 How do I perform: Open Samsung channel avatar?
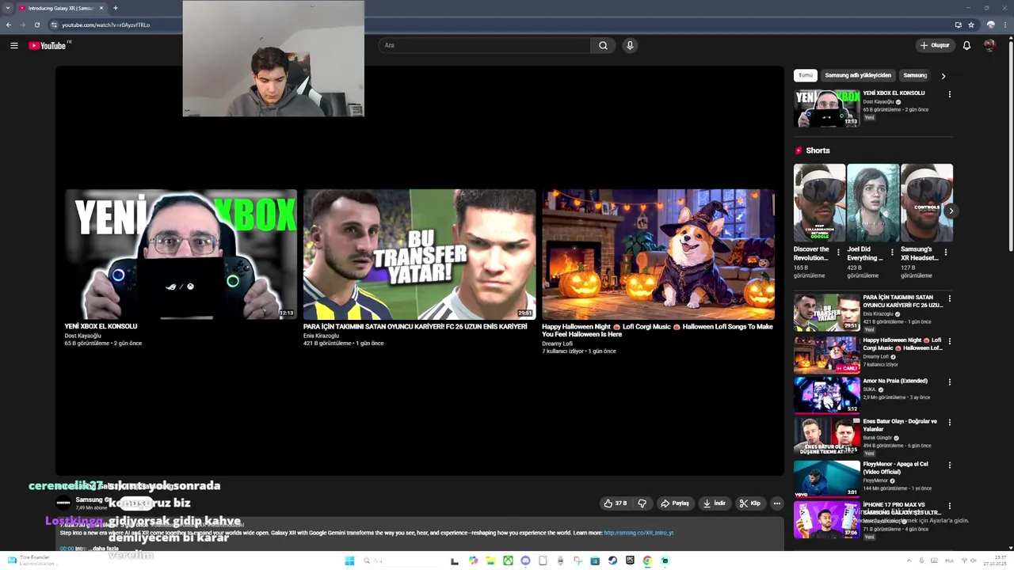(x=63, y=503)
